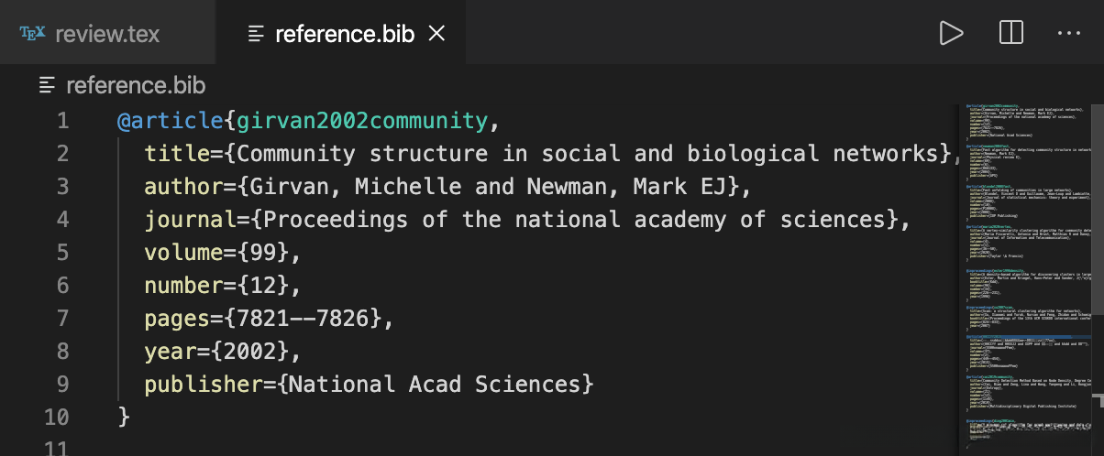Viewport: 1104px width, 456px height.
Task: Click the breadcrumb file icon
Action: (48, 86)
